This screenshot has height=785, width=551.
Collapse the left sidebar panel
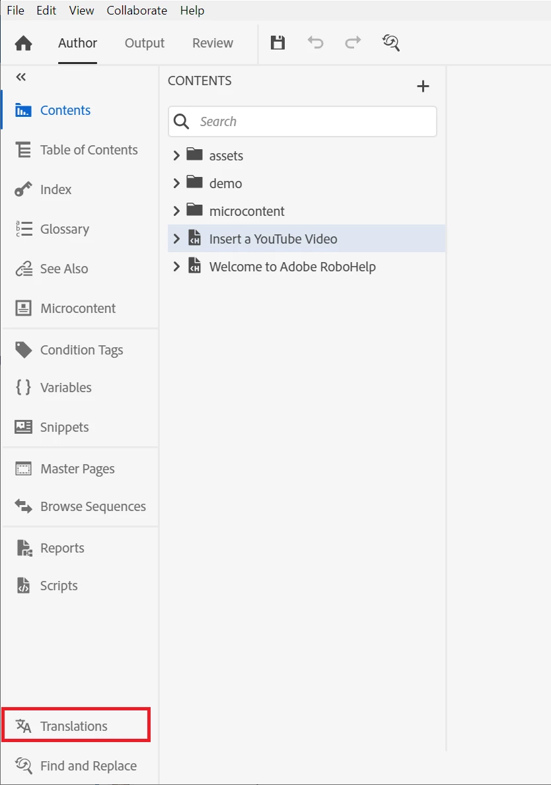pos(20,77)
